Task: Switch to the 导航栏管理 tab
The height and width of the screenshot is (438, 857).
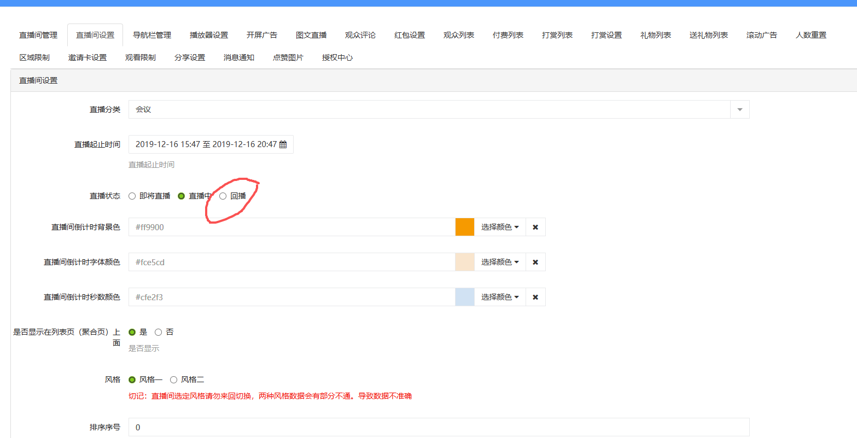Action: coord(152,35)
